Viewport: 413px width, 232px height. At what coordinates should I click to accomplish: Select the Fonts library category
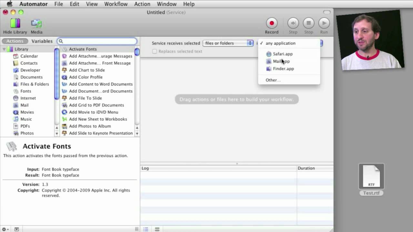click(25, 91)
